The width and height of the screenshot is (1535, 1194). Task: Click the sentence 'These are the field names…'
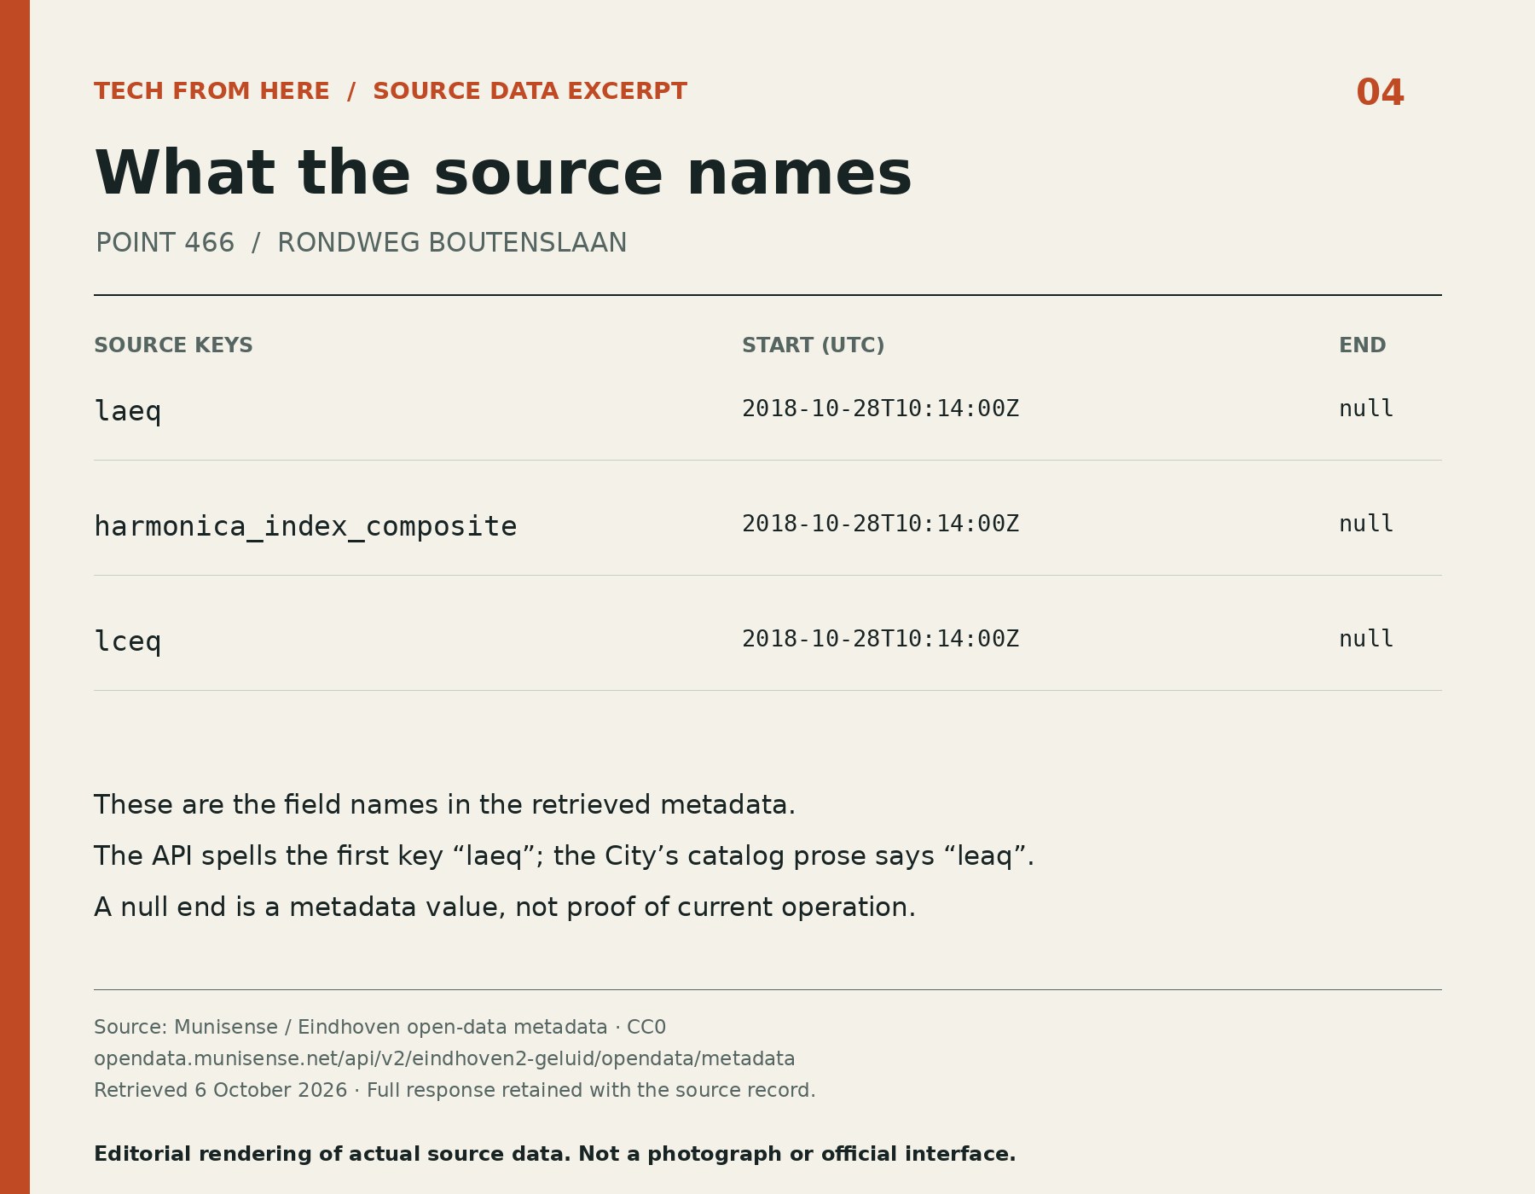[x=444, y=805]
